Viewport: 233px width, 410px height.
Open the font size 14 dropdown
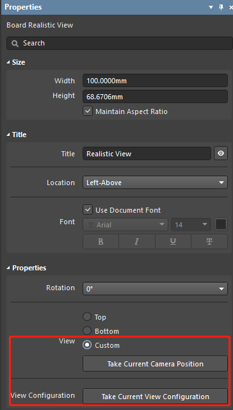[191, 225]
